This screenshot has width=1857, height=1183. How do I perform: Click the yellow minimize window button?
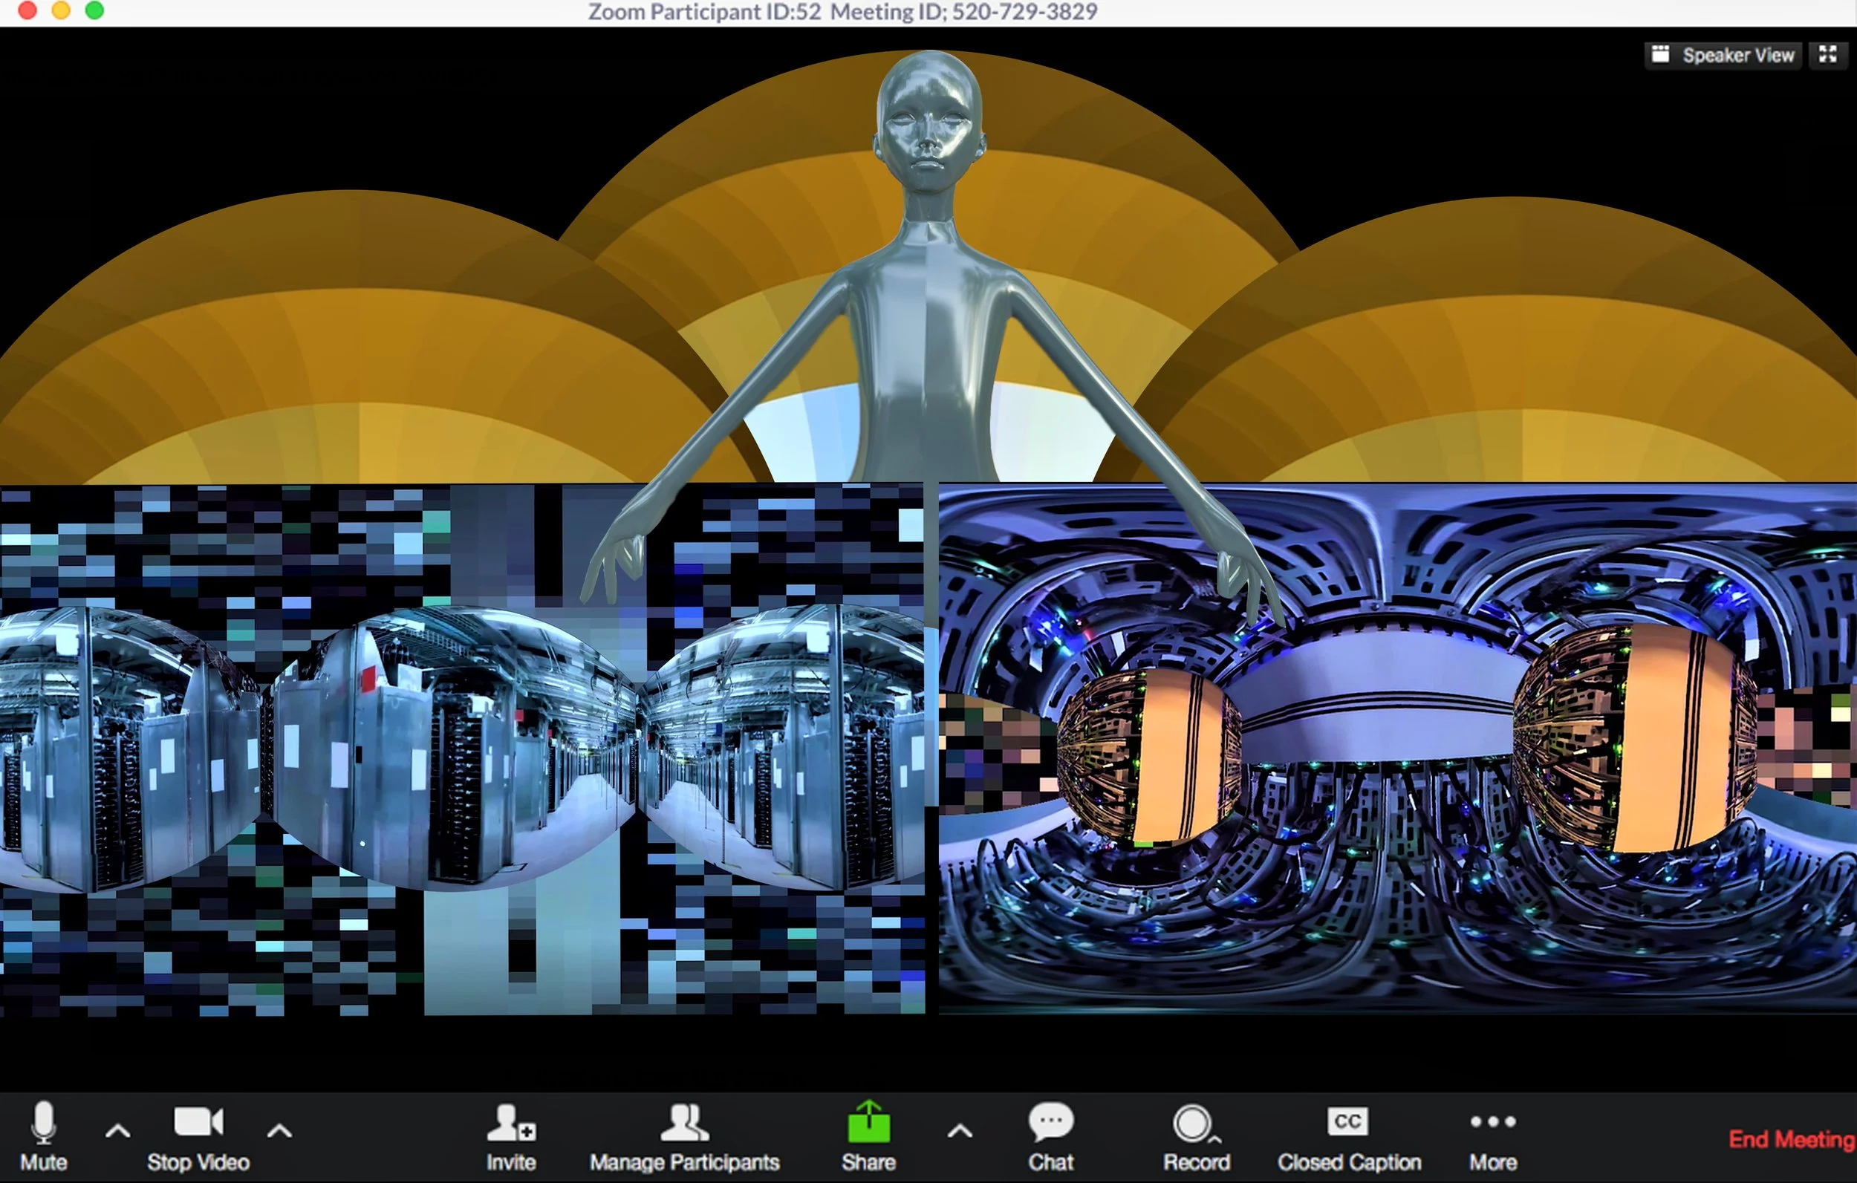pyautogui.click(x=61, y=11)
